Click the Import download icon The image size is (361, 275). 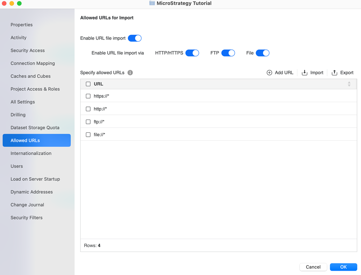pyautogui.click(x=304, y=73)
